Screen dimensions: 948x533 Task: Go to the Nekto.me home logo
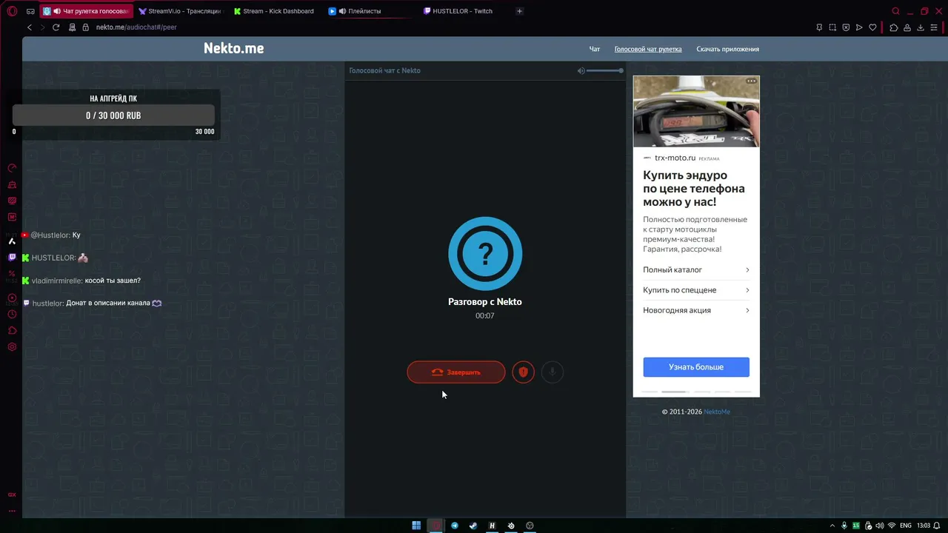tap(234, 48)
